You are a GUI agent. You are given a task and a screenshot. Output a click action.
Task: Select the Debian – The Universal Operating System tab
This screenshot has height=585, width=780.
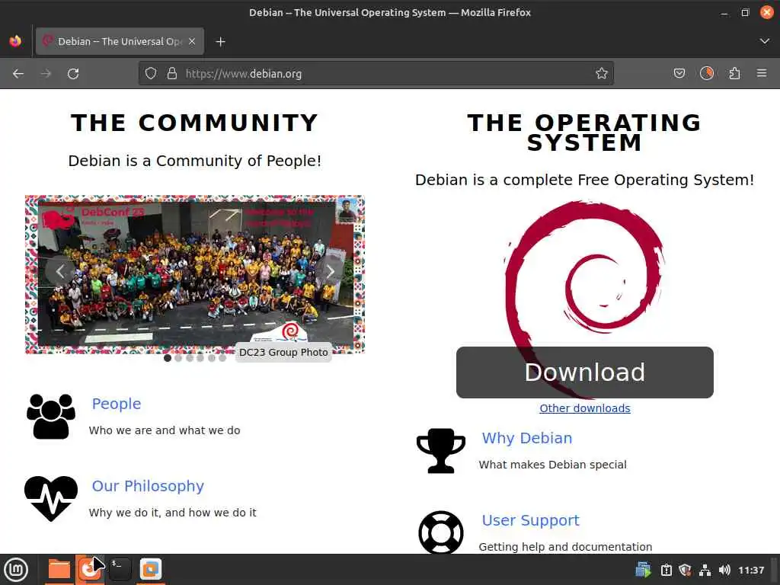point(120,41)
